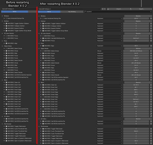Click the upload icon beside Export
This screenshot has height=145, width=153.
tap(131, 9)
